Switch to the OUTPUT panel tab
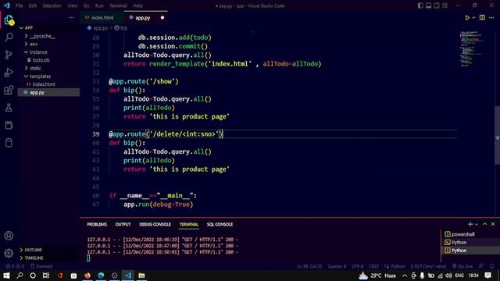The image size is (500, 281). pyautogui.click(x=123, y=224)
